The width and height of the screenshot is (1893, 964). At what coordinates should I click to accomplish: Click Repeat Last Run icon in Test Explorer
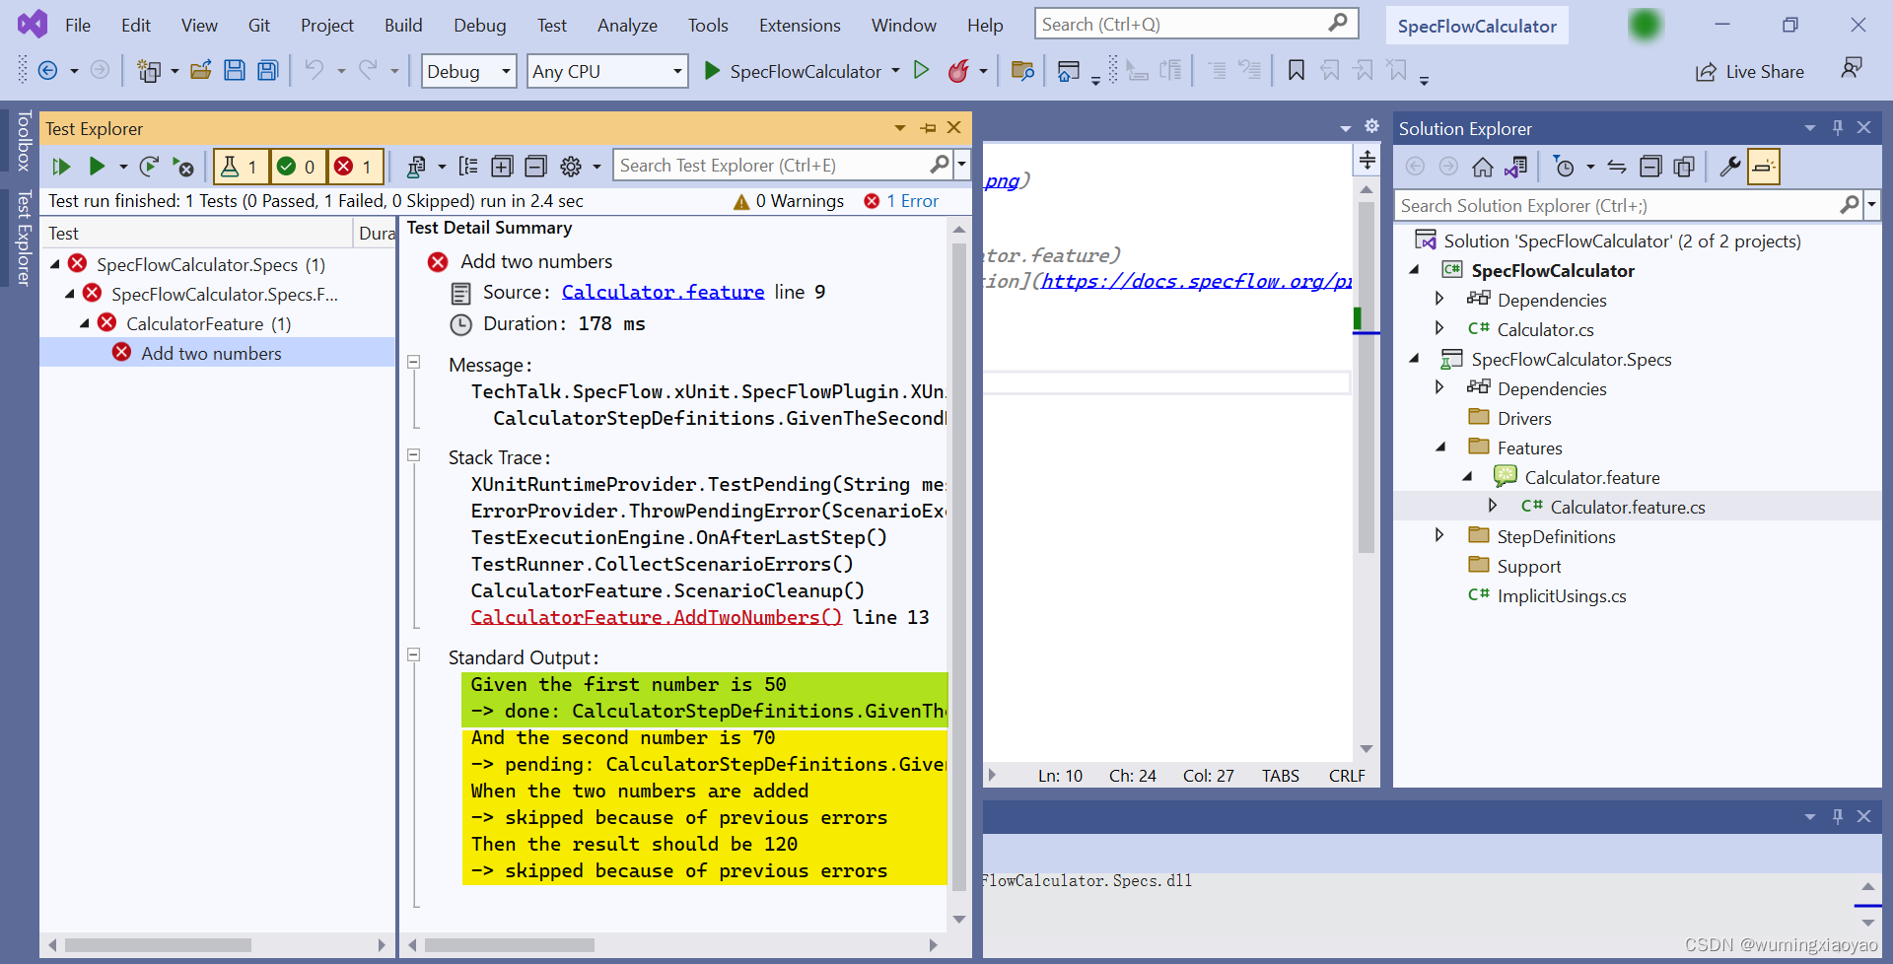click(x=149, y=167)
